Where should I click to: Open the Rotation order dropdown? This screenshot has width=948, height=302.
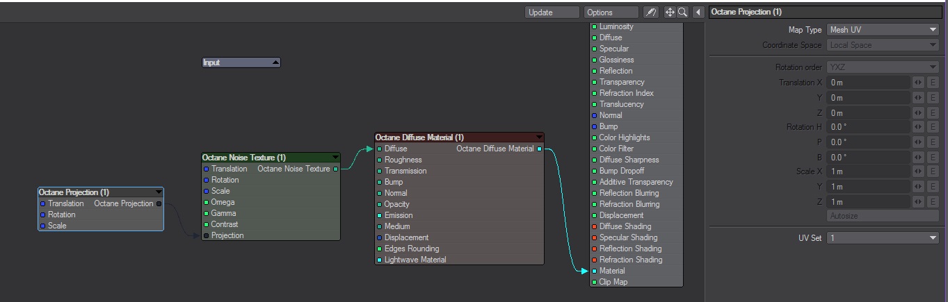pos(883,67)
